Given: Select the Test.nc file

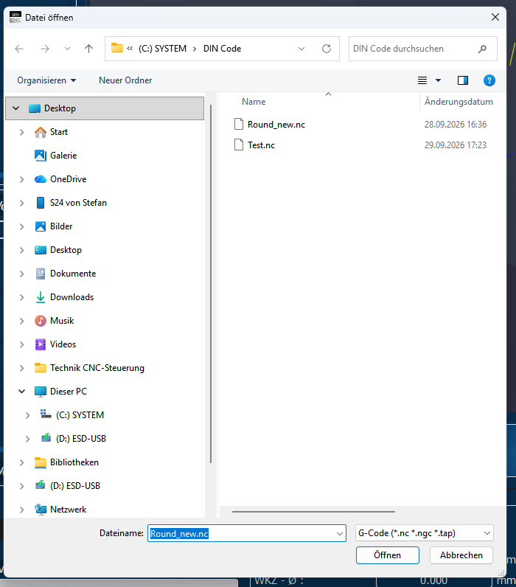Looking at the screenshot, I should [261, 145].
